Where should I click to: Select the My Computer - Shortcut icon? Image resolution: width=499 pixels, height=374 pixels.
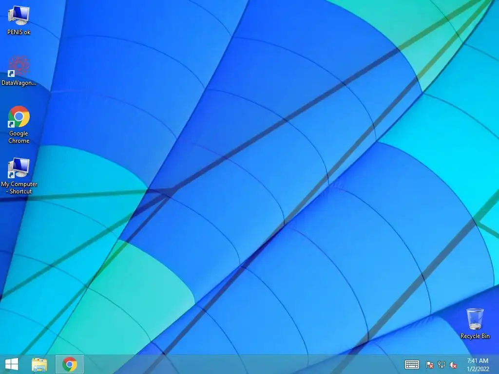pyautogui.click(x=19, y=175)
